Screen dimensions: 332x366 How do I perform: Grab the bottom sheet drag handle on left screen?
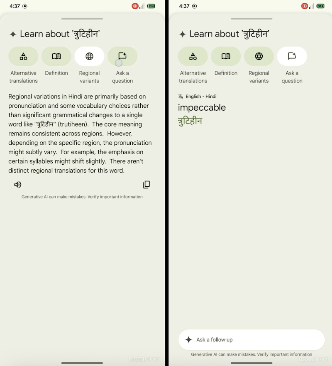pyautogui.click(x=82, y=19)
